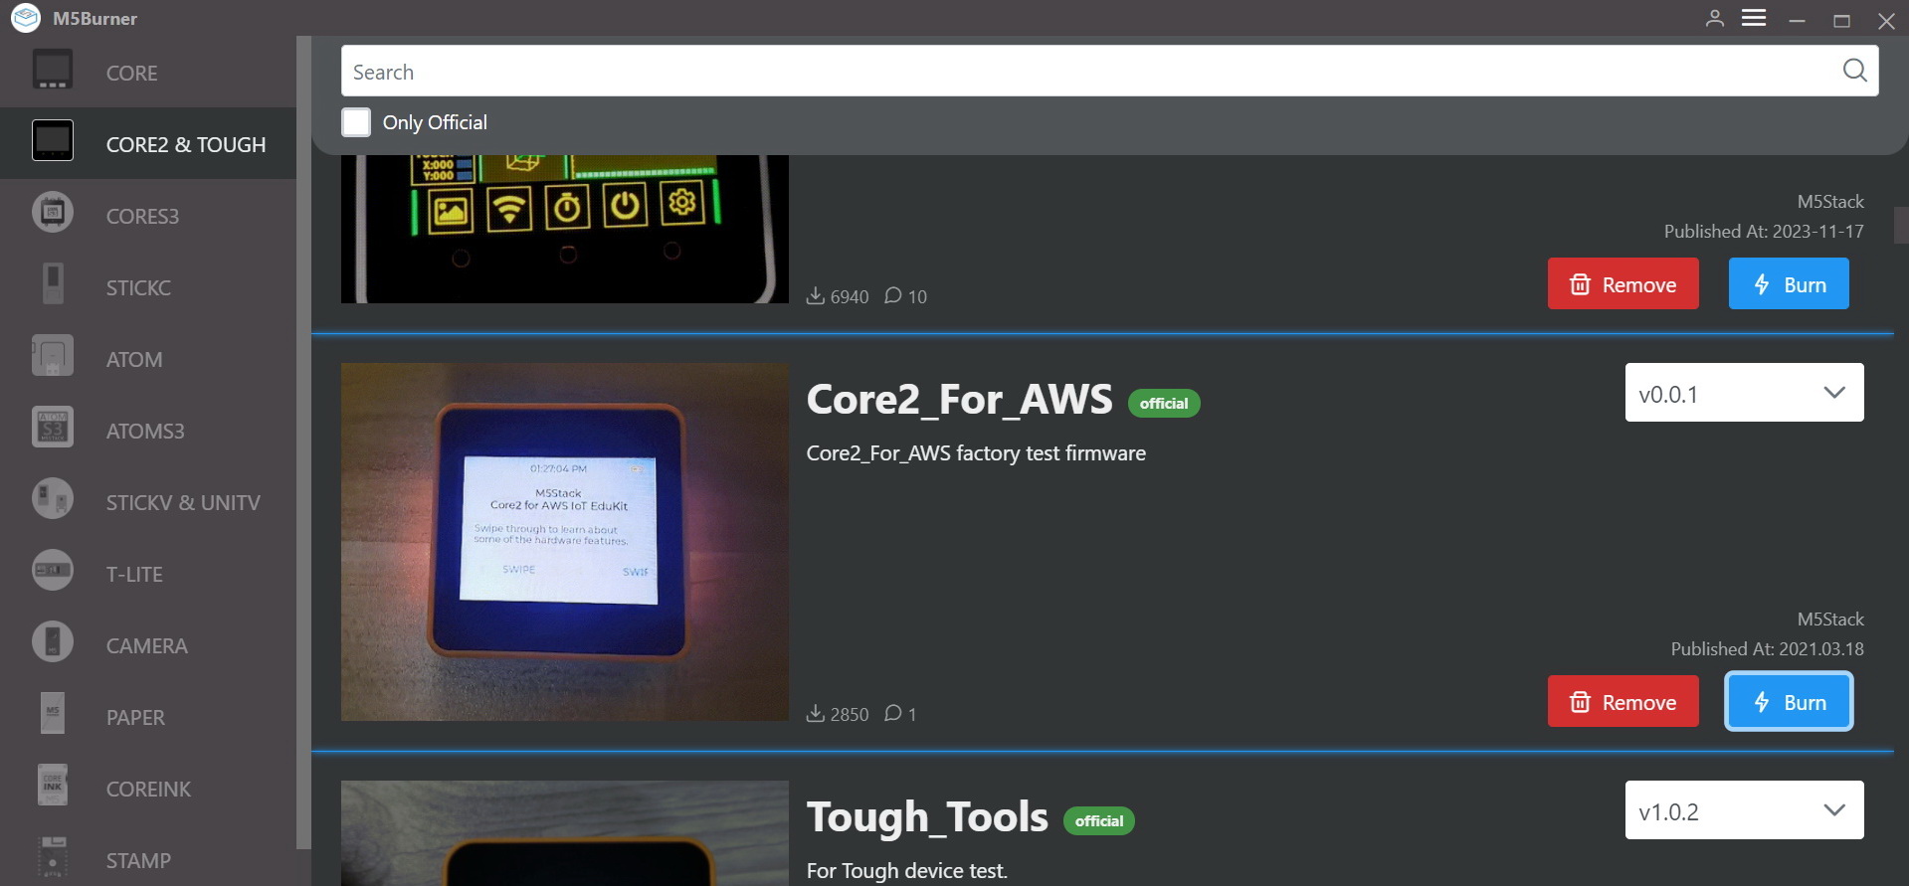This screenshot has width=1909, height=886.
Task: Click download count icon beside 2850
Action: tap(815, 713)
